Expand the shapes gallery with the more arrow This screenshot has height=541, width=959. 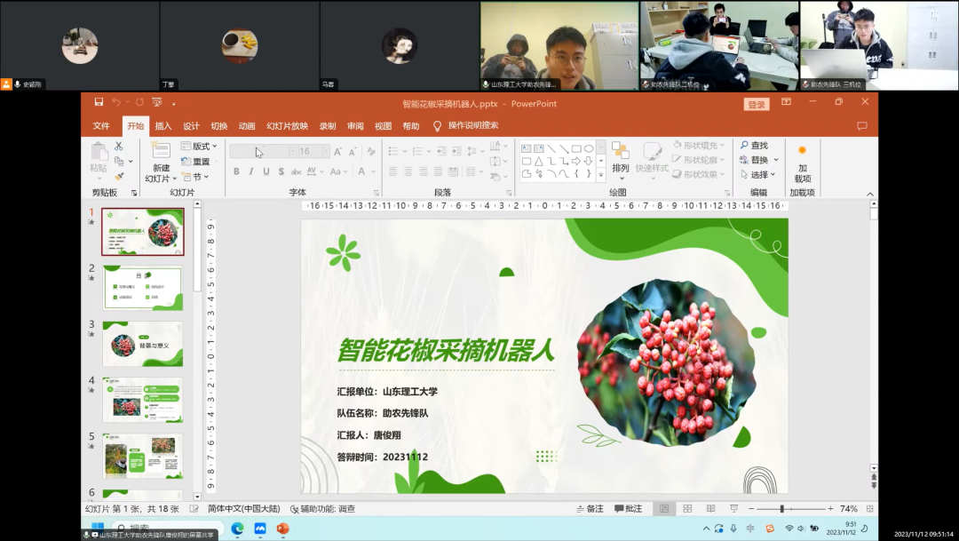[599, 174]
